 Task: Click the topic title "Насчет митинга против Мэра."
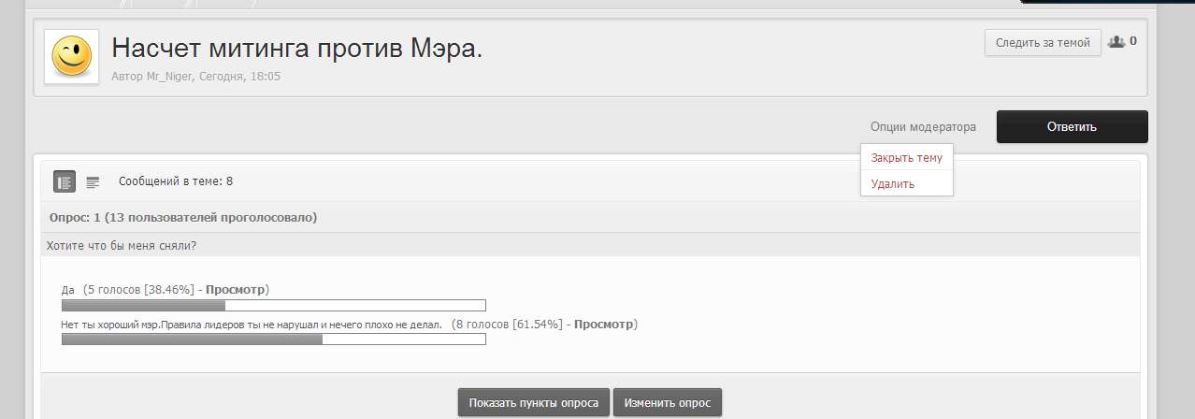tap(296, 49)
